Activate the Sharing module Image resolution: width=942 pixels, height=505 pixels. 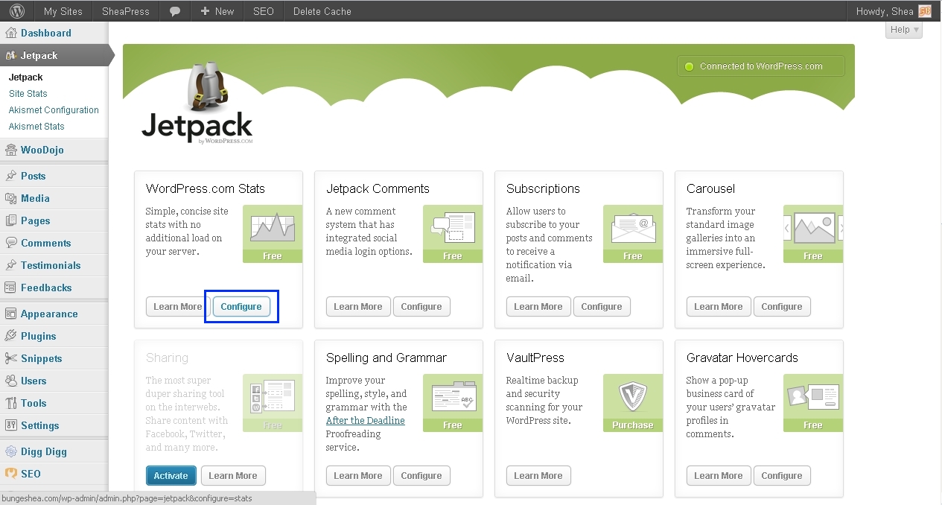(171, 476)
